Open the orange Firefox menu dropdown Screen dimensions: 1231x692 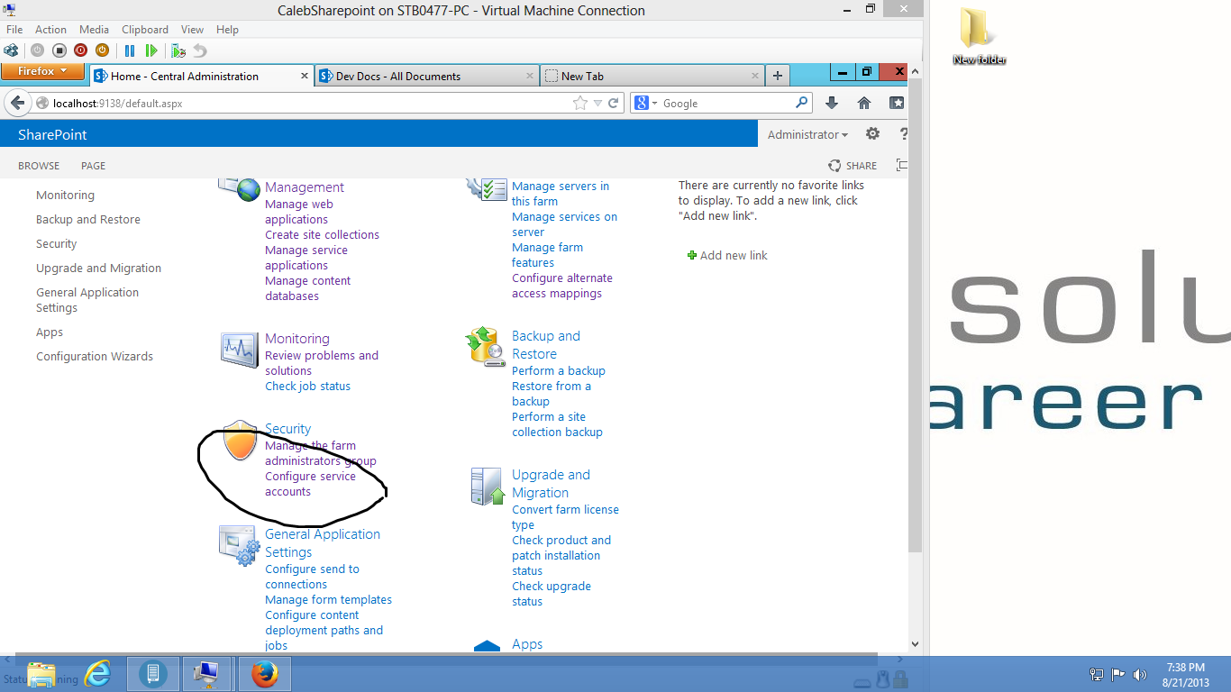[42, 71]
